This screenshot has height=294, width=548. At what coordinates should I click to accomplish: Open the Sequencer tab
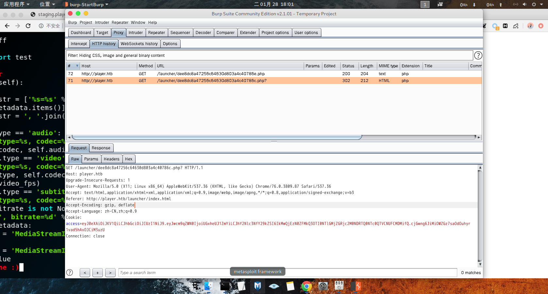(x=180, y=33)
